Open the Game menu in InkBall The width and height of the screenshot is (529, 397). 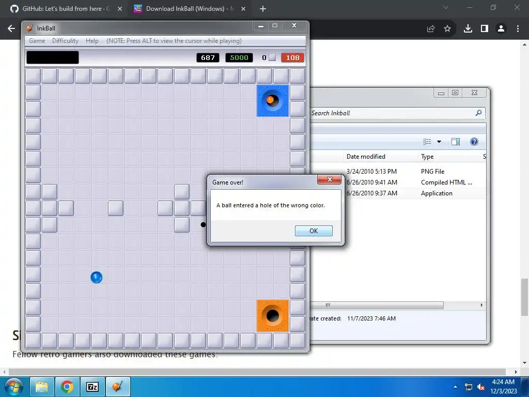coord(37,41)
